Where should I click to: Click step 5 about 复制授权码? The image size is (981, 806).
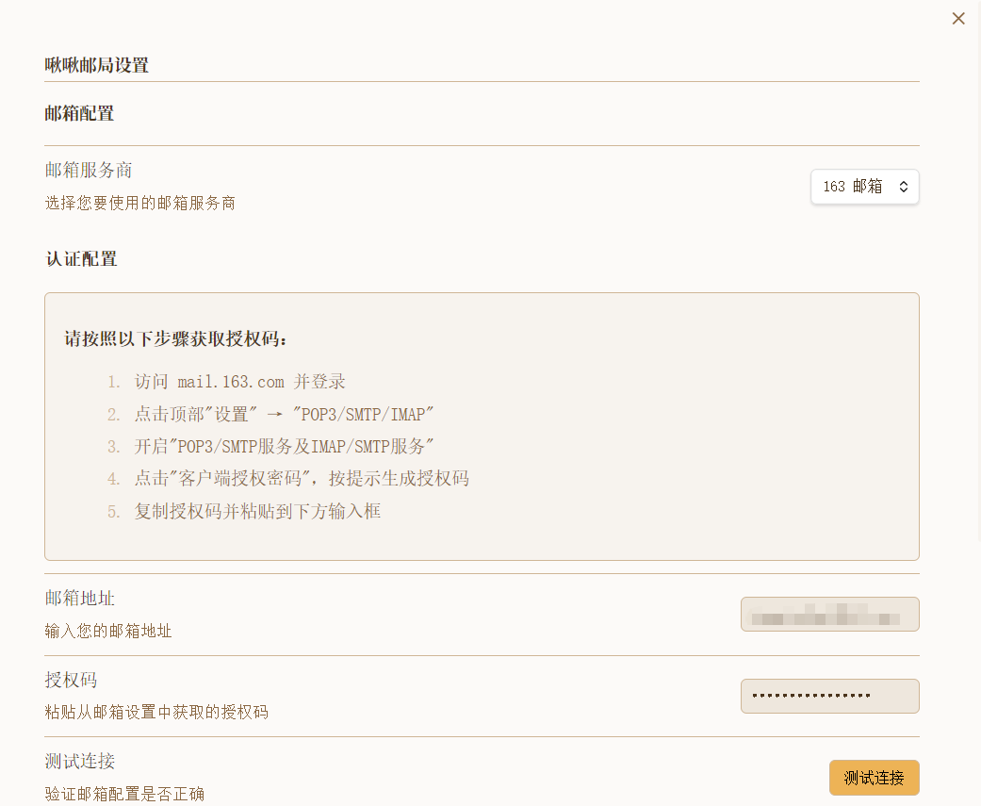point(256,511)
